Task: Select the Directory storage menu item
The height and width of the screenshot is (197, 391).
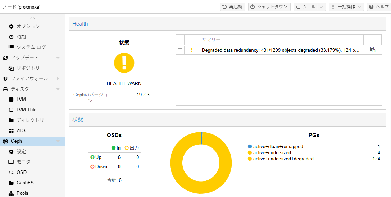Action: (30, 120)
